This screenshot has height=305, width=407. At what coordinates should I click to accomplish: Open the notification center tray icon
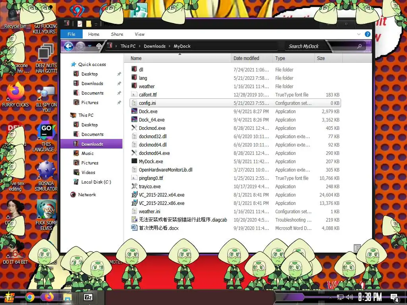(395, 297)
